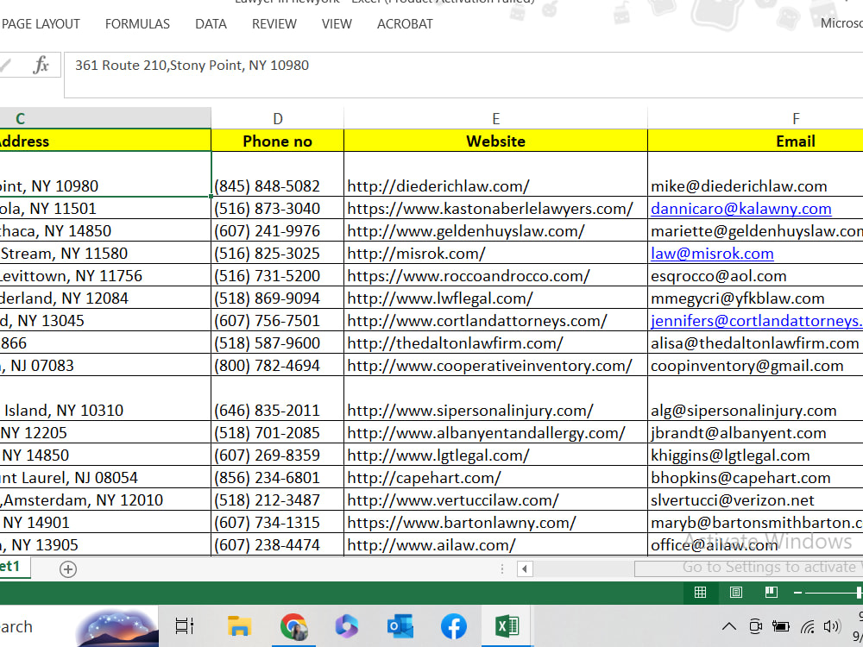863x647 pixels.
Task: Add a new sheet with plus button
Action: click(67, 568)
